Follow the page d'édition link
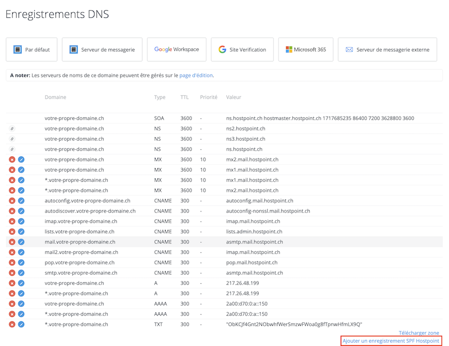 pyautogui.click(x=196, y=75)
